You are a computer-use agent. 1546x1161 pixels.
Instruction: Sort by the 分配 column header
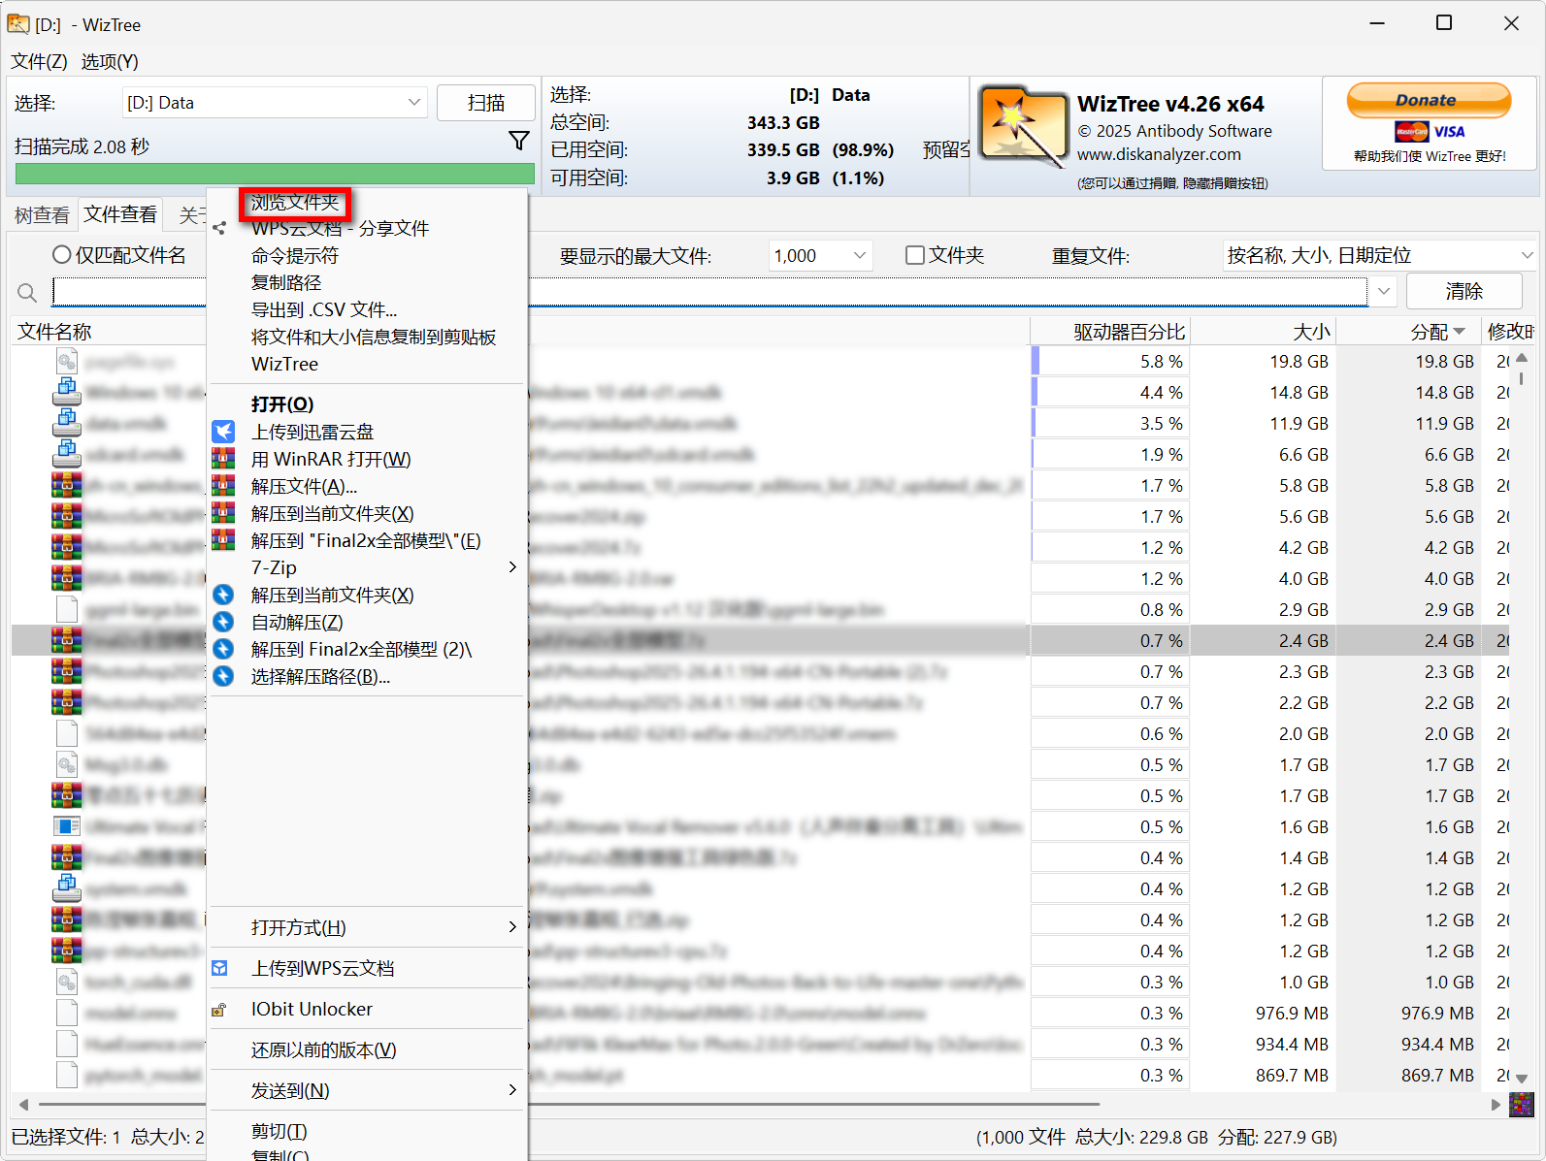[1408, 332]
